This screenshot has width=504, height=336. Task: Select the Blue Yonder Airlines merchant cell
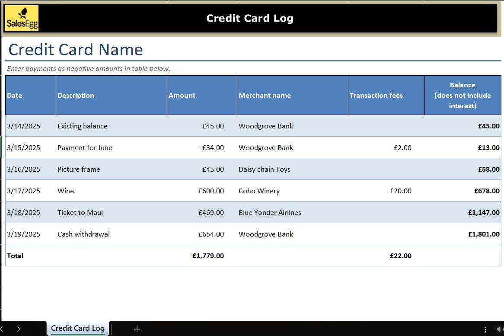pos(292,212)
